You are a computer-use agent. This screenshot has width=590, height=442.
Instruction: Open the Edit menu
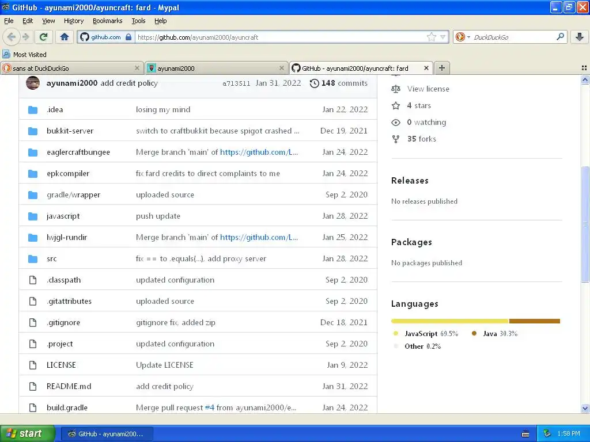point(28,21)
